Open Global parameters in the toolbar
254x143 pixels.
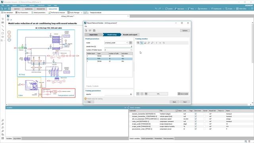point(38,12)
